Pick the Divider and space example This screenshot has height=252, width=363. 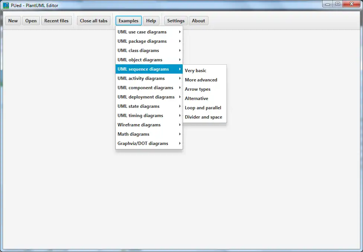click(205, 117)
